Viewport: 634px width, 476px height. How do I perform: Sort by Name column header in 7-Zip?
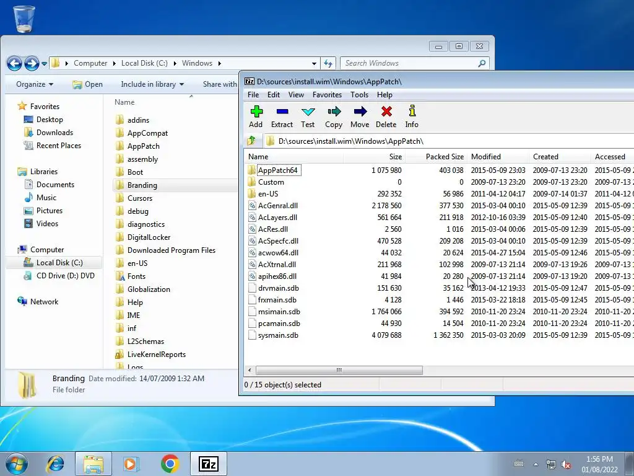294,157
